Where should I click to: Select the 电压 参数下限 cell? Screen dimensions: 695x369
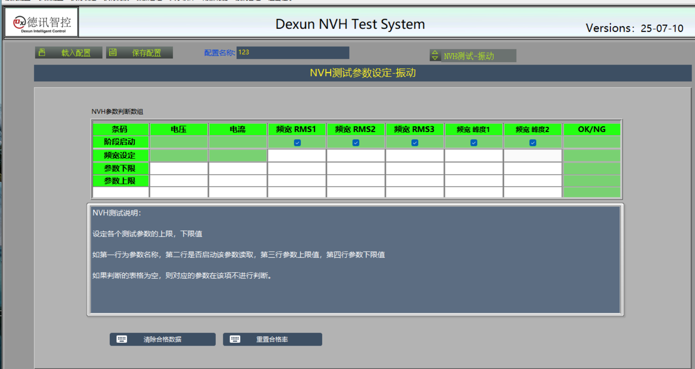(179, 168)
